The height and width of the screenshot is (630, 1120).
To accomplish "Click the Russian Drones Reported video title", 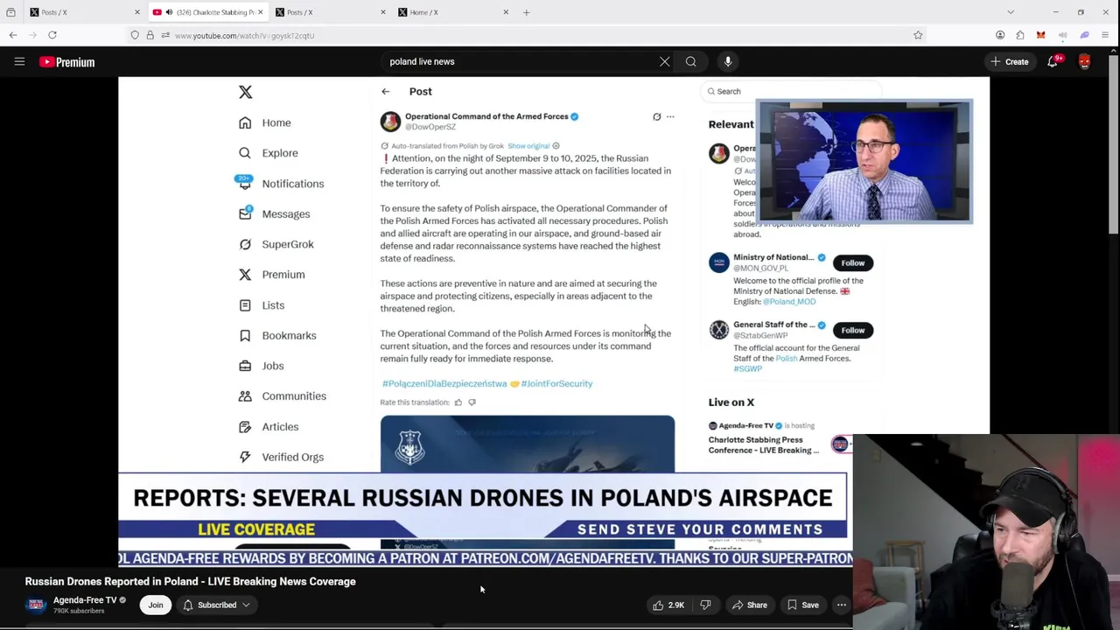I will 190,581.
